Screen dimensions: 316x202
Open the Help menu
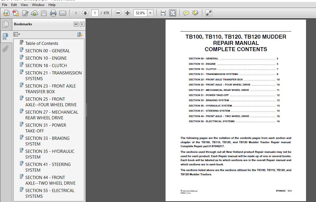point(52,5)
